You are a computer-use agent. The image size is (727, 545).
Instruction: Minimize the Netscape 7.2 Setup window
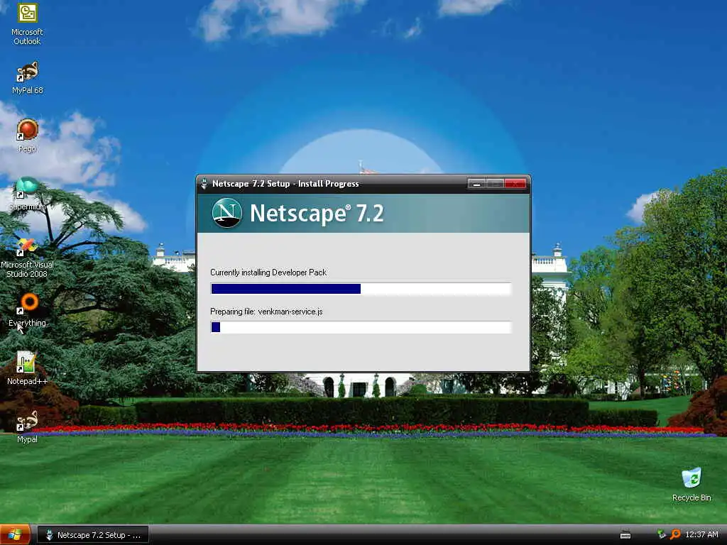pyautogui.click(x=476, y=184)
